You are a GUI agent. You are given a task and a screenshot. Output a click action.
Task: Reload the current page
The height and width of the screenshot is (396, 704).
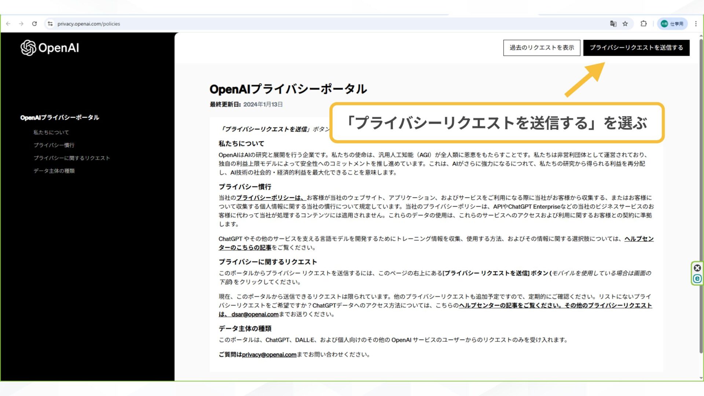pyautogui.click(x=34, y=23)
